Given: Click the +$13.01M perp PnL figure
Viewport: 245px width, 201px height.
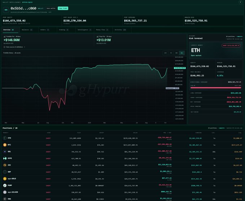Looking at the screenshot, I should pyautogui.click(x=104, y=40).
